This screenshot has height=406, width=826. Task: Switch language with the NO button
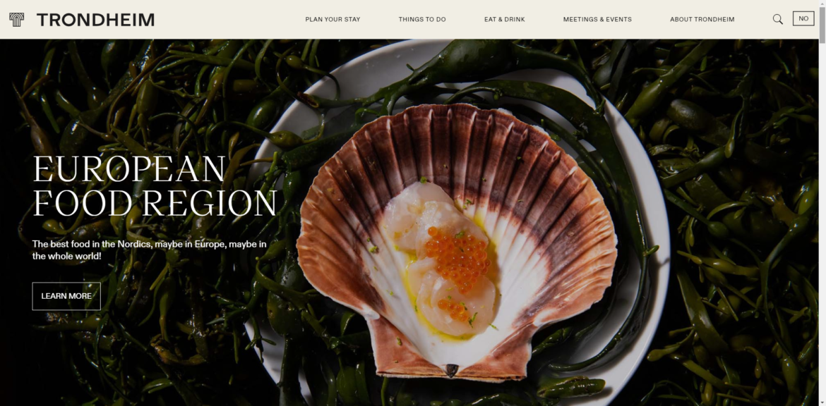click(x=803, y=19)
